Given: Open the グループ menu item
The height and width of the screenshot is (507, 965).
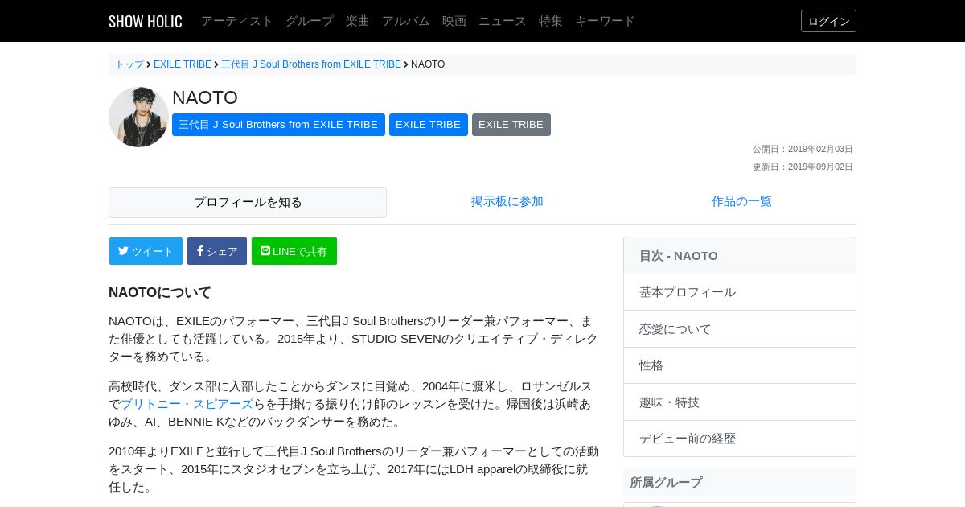Looking at the screenshot, I should coord(310,21).
